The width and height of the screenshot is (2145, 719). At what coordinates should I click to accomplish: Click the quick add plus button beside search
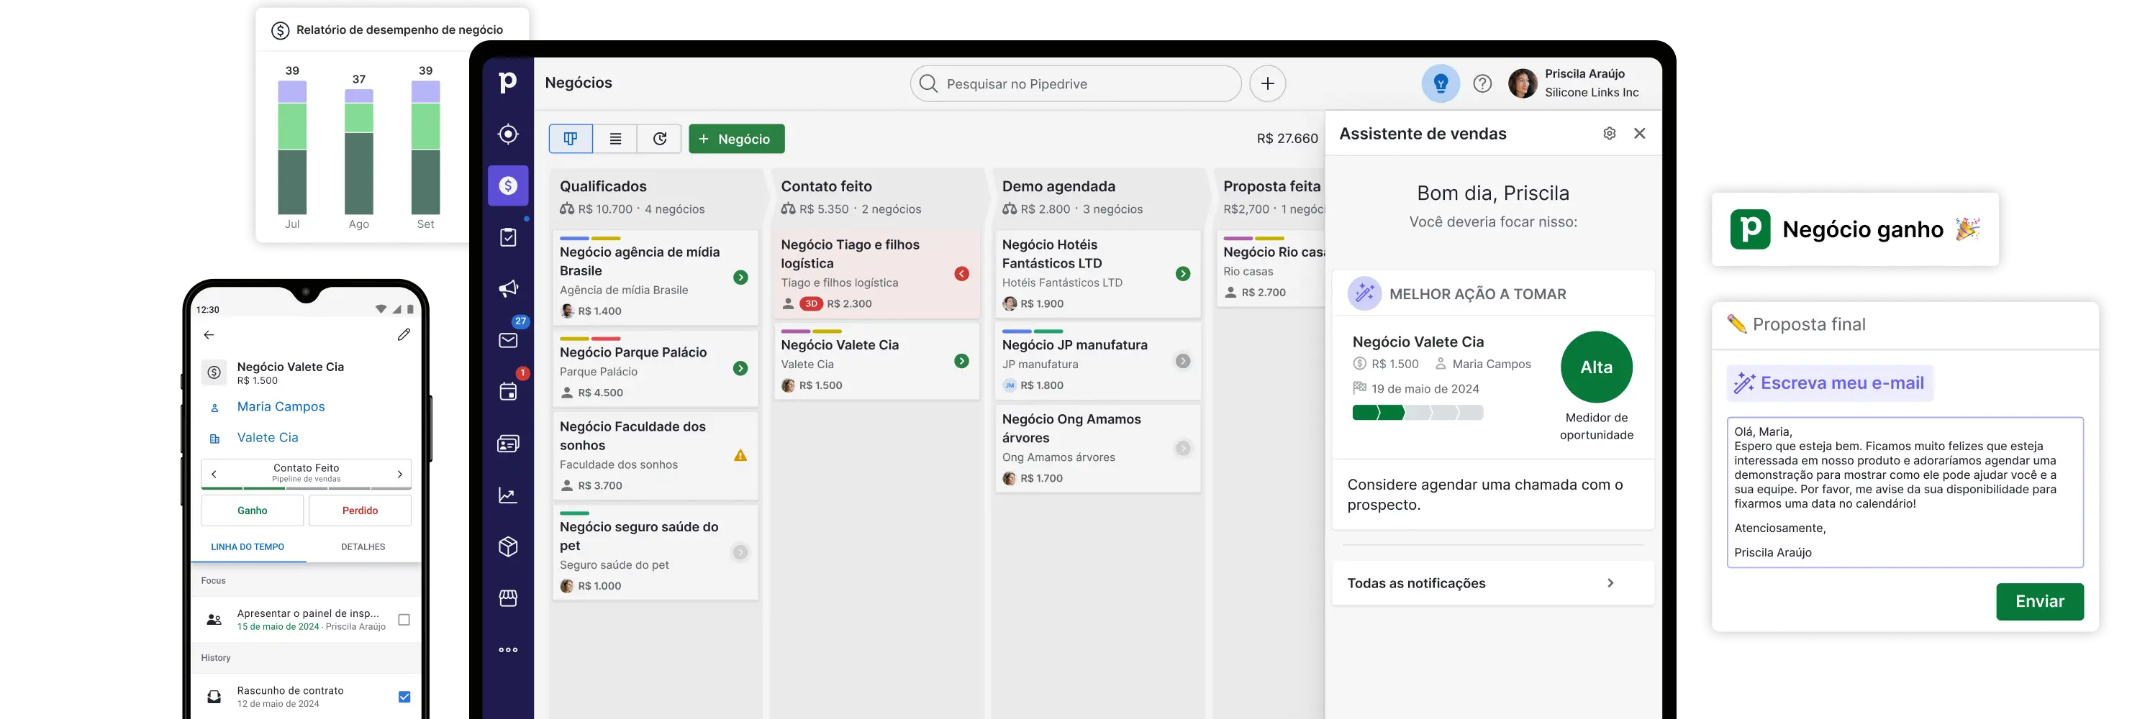[1267, 84]
